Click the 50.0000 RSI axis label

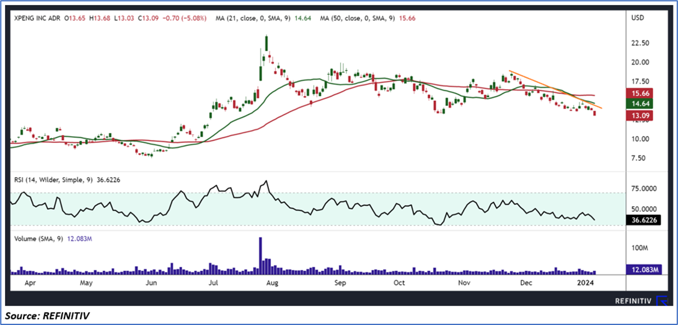(645, 209)
